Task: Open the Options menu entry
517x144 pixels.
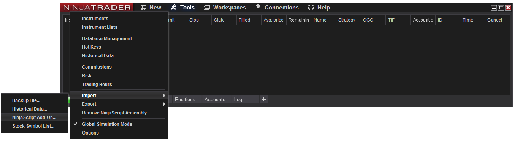Action: (x=90, y=133)
